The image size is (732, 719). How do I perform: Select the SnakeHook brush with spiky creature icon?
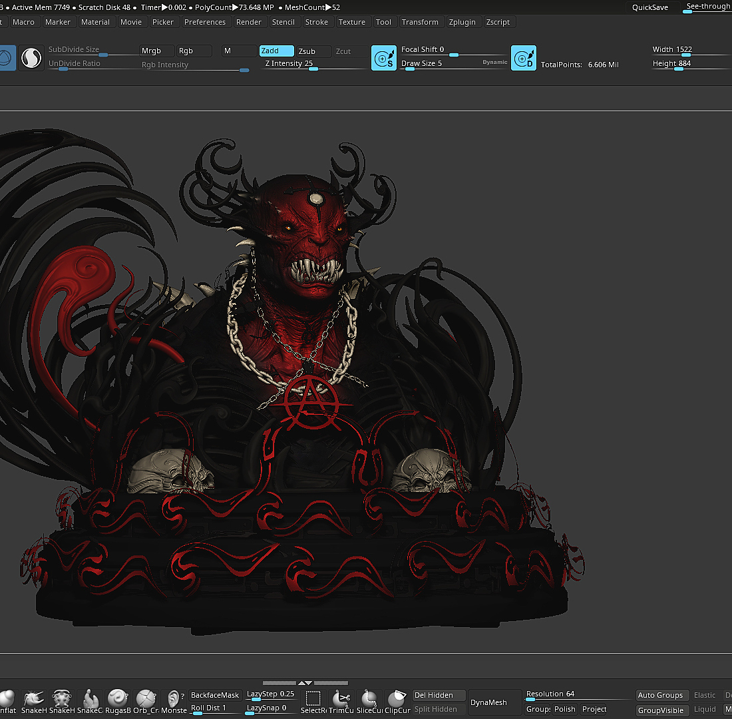point(34,702)
